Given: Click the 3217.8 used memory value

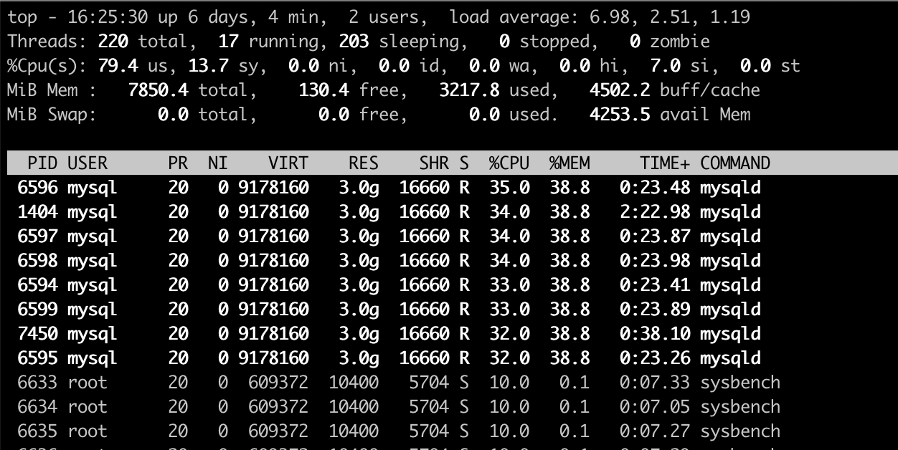Looking at the screenshot, I should 469,90.
